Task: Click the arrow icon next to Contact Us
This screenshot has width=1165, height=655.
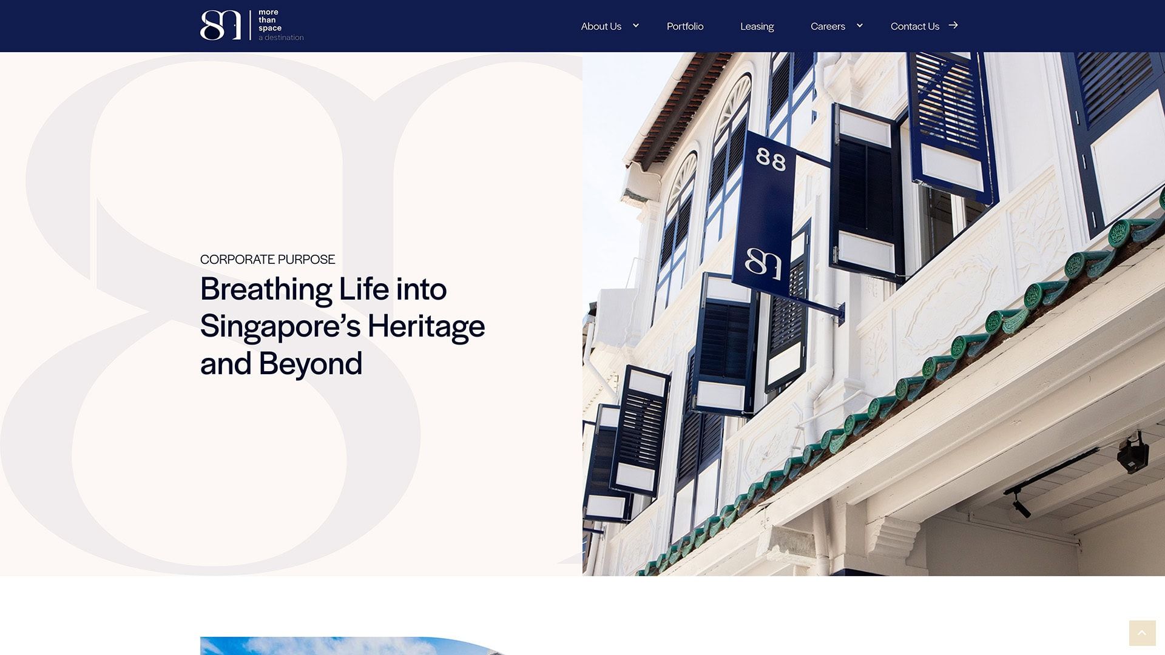Action: coord(953,26)
